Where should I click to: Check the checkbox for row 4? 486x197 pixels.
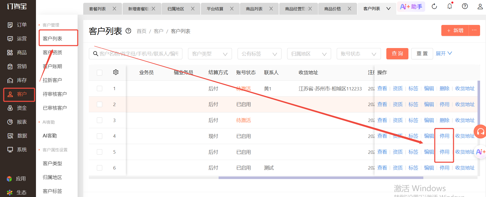coord(100,136)
